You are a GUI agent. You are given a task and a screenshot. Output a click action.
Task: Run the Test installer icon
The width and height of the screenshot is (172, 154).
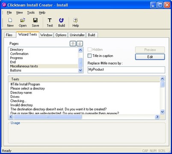coord(50,23)
